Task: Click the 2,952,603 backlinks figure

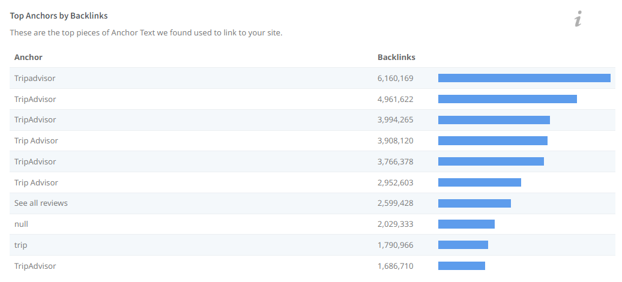Action: click(x=395, y=182)
